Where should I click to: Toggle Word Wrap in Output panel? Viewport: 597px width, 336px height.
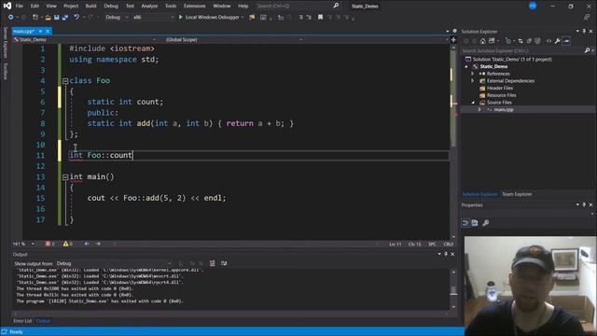[x=224, y=263]
